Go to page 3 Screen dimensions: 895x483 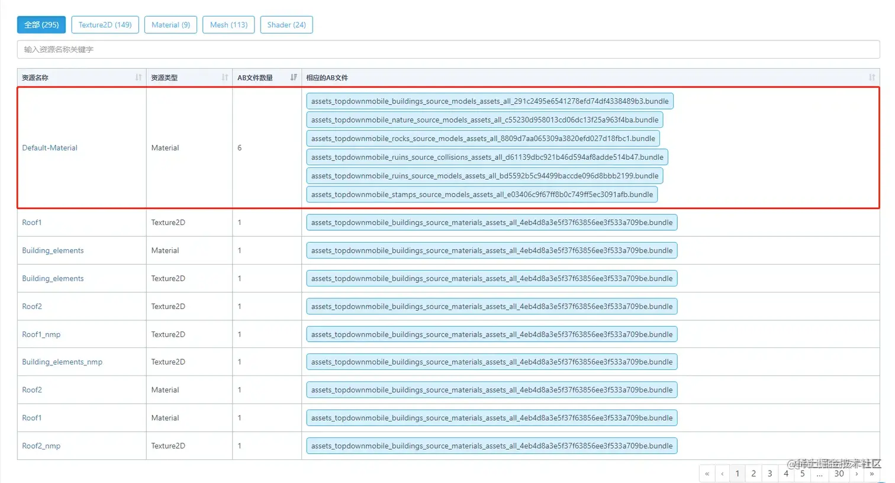click(770, 474)
